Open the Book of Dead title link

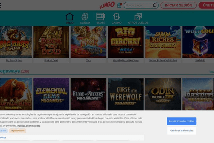51,60
